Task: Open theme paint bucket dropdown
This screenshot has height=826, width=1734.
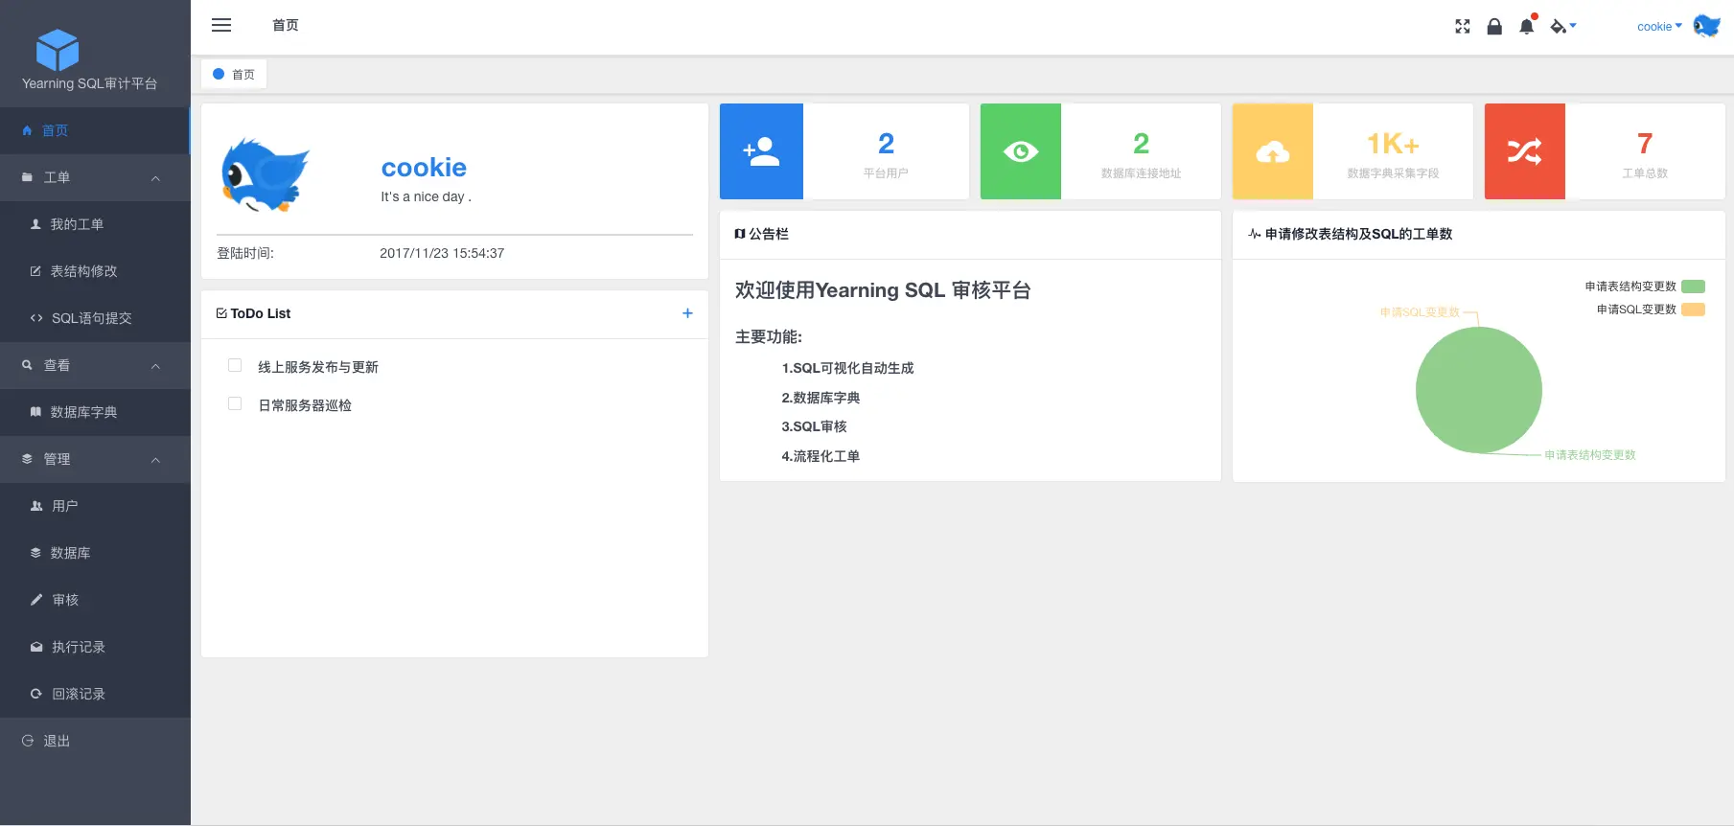Action: coord(1562,26)
